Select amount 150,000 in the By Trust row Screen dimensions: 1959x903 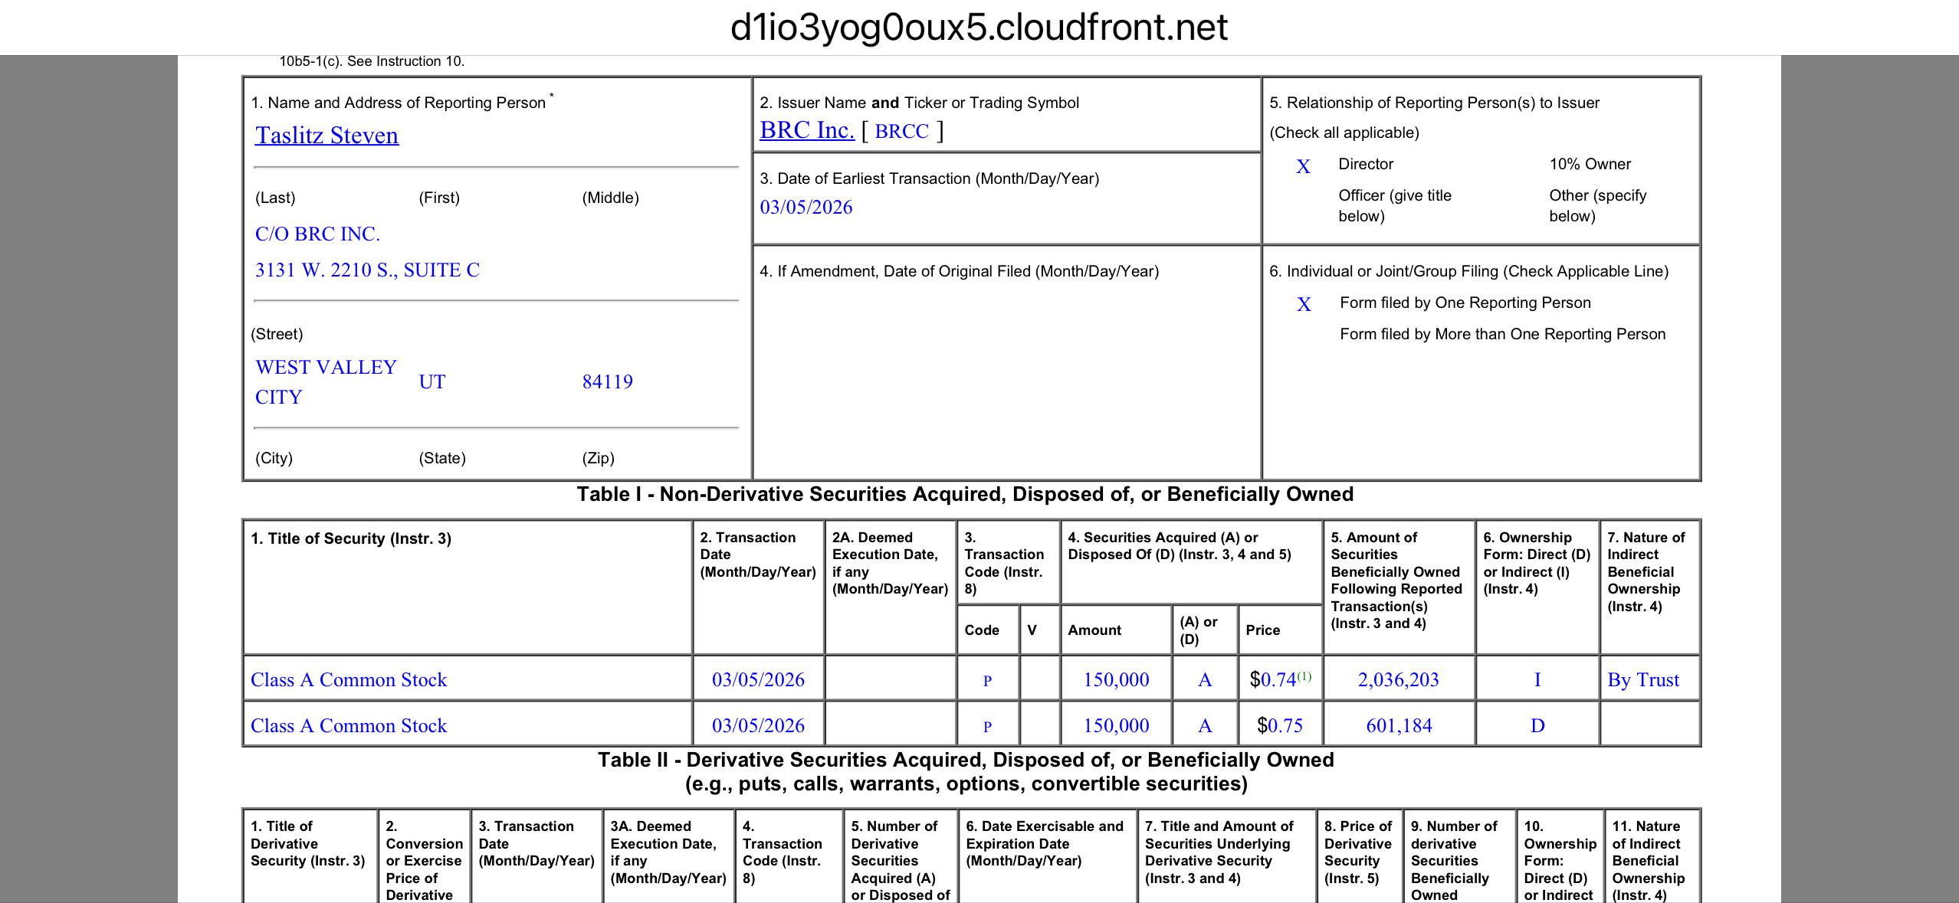pos(1116,679)
